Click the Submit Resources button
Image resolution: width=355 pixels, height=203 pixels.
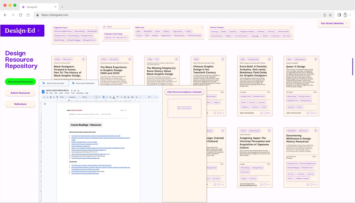point(20,93)
